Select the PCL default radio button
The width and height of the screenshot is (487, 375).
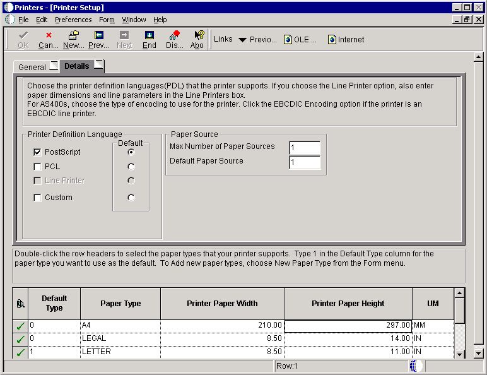click(x=131, y=167)
